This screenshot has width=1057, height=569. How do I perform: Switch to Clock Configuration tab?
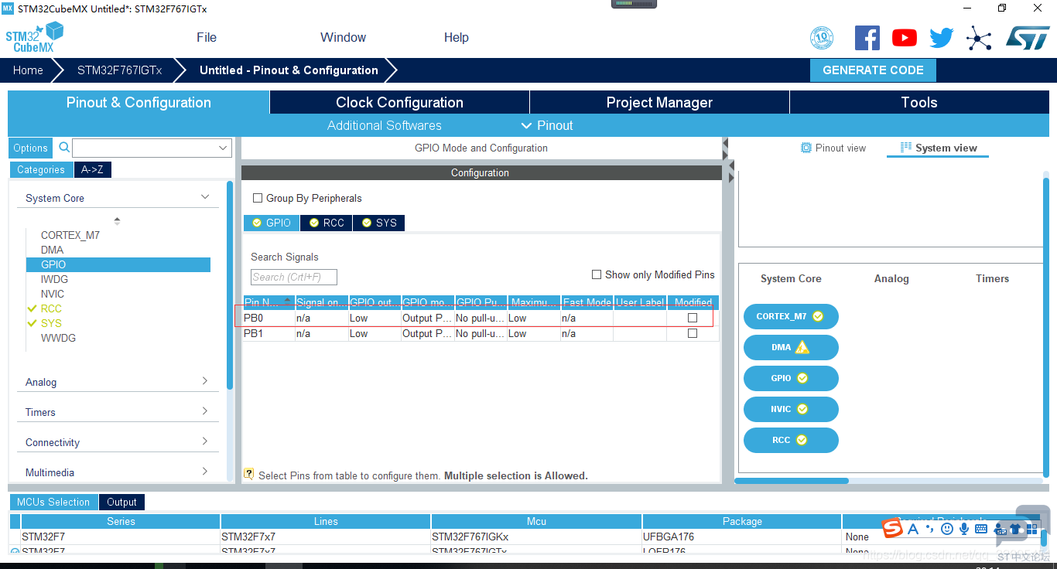[x=399, y=102]
